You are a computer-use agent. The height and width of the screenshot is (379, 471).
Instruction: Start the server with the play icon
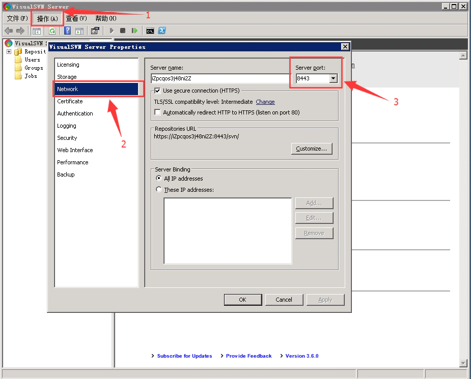coord(112,31)
